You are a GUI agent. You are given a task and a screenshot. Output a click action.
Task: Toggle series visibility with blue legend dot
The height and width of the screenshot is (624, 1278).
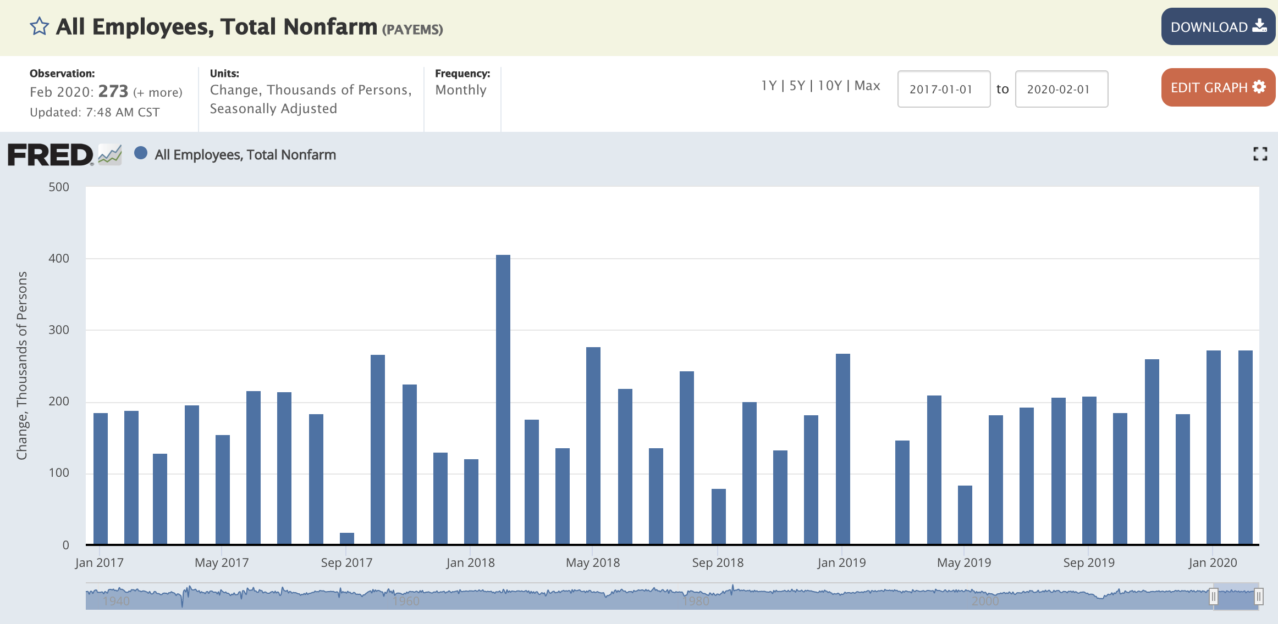(x=141, y=154)
